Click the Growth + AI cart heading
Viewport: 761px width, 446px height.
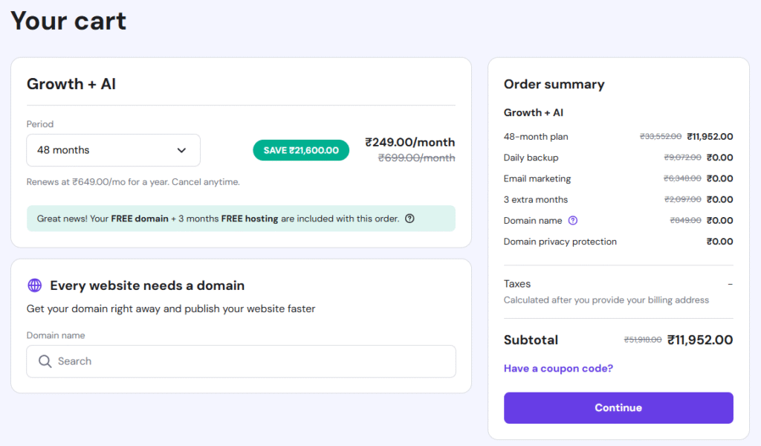[x=71, y=84]
